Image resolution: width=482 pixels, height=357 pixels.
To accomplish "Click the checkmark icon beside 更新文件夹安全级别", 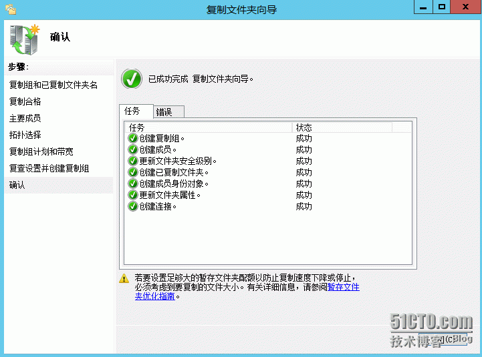I will 133,161.
